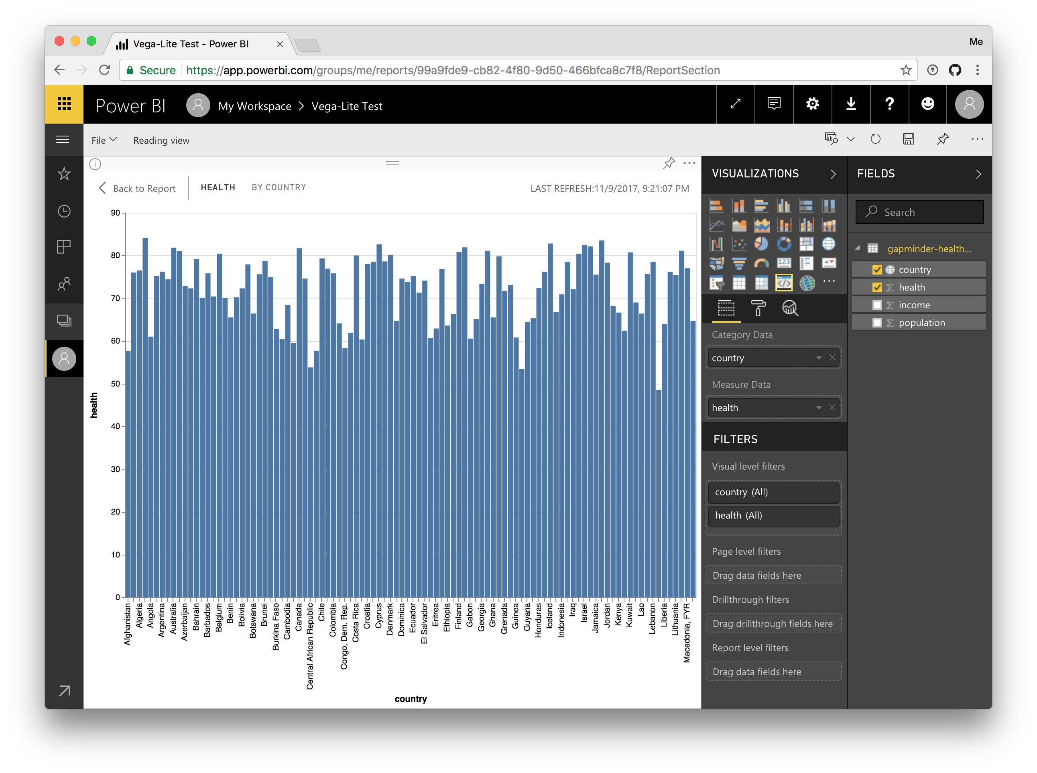The image size is (1037, 773).
Task: Choose the funnel chart visualization
Action: [x=739, y=263]
